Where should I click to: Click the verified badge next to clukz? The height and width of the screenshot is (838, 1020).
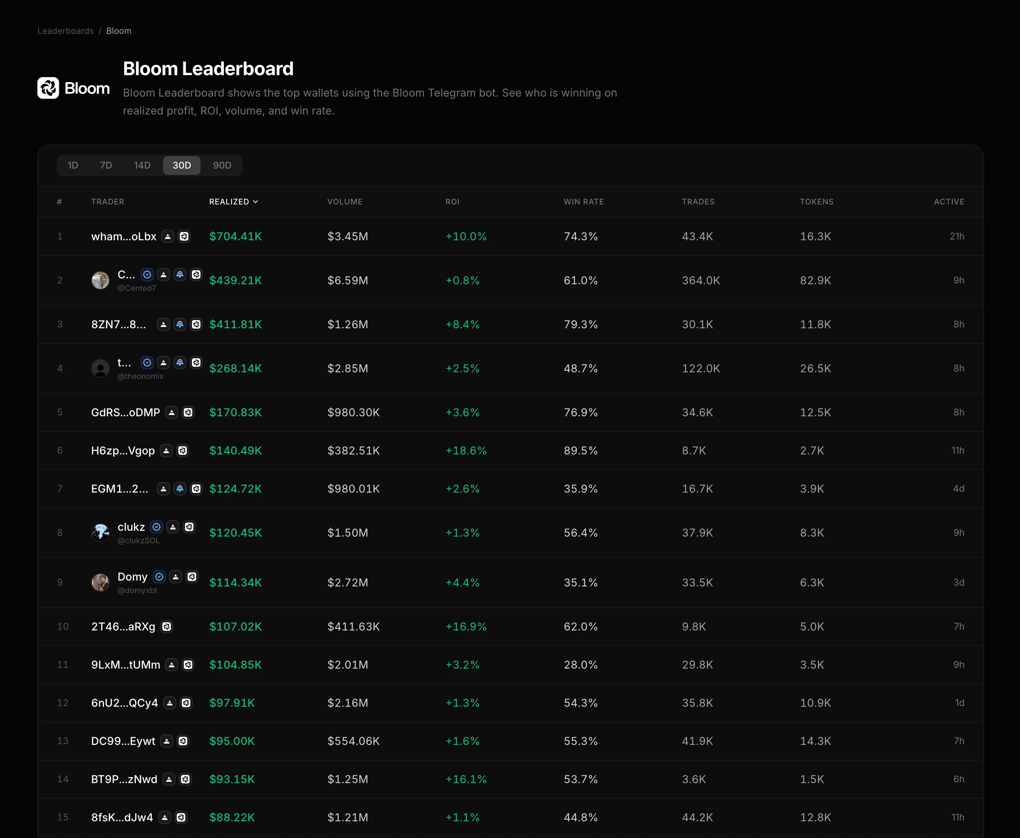point(157,527)
